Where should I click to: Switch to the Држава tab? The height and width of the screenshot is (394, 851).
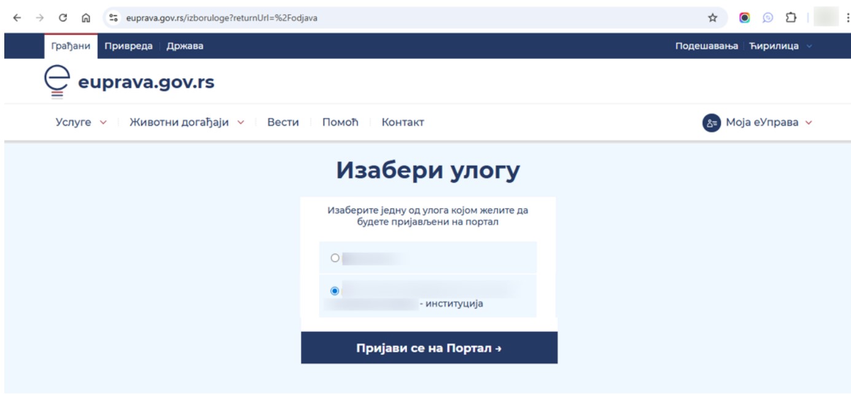click(187, 46)
